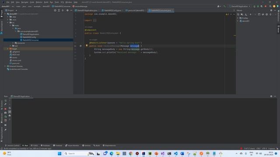Click the red stop icon in top toolbar
Image resolution: width=280 pixels, height=157 pixels.
pyautogui.click(x=266, y=6)
